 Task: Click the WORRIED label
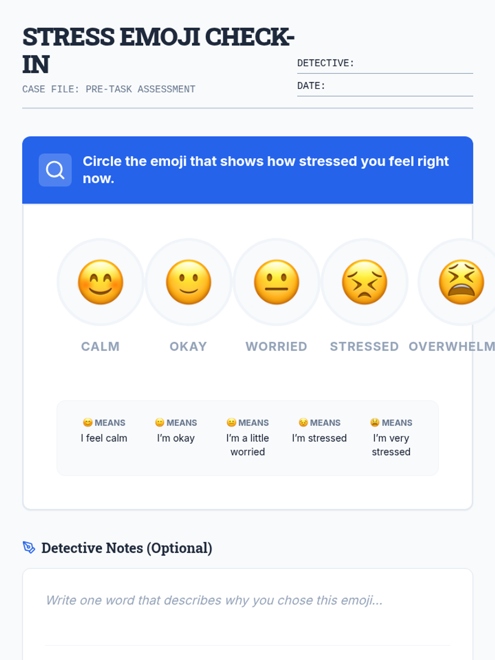coord(276,346)
